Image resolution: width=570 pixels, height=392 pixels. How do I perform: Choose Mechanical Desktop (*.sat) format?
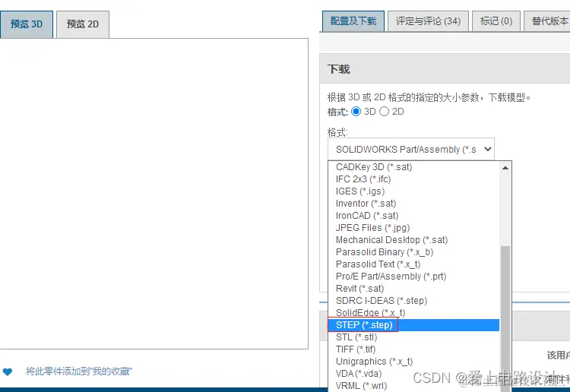(x=413, y=240)
